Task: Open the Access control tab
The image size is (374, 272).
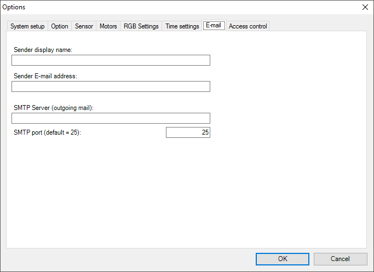Action: coord(248,26)
